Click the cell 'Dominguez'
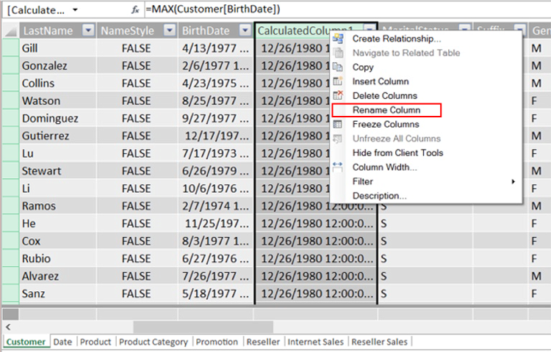The width and height of the screenshot is (551, 352). tap(57, 118)
